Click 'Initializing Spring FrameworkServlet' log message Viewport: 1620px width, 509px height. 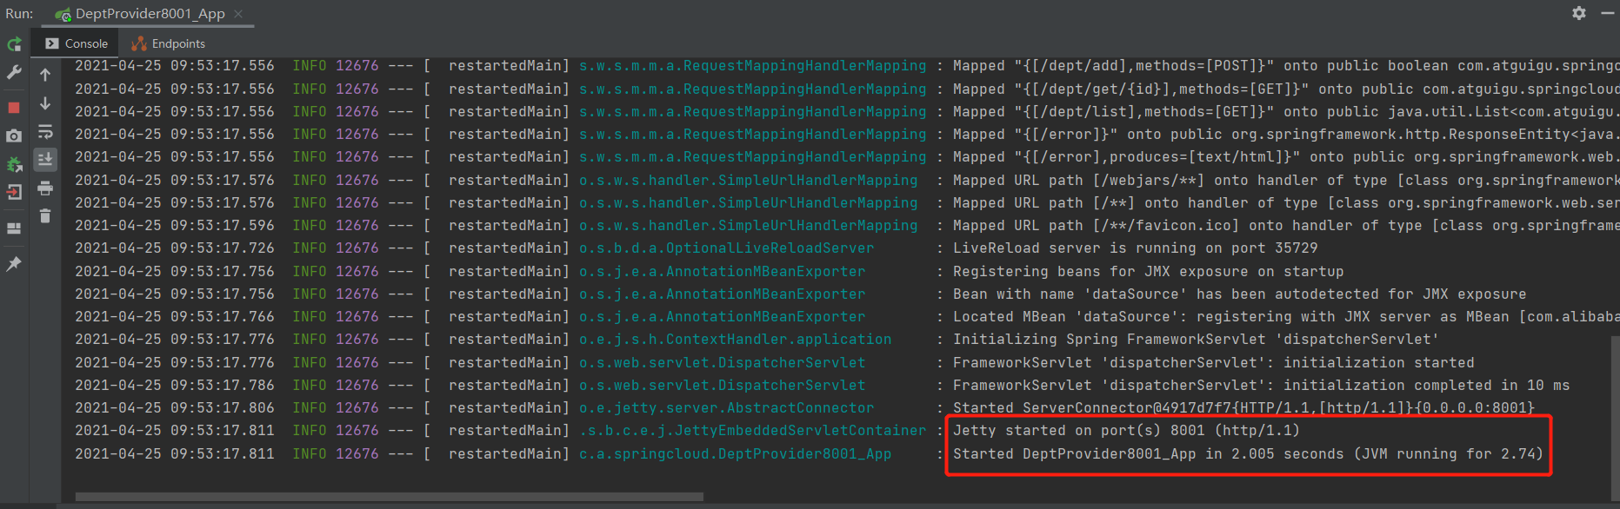tap(1196, 339)
